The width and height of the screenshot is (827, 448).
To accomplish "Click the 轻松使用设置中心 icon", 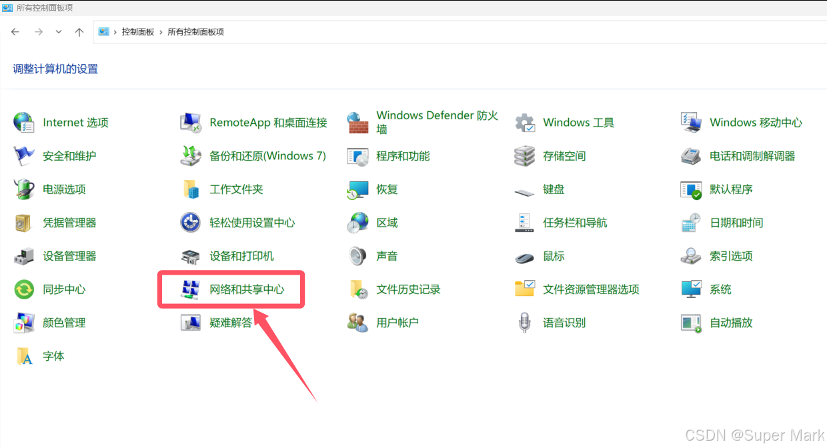I will (x=191, y=223).
